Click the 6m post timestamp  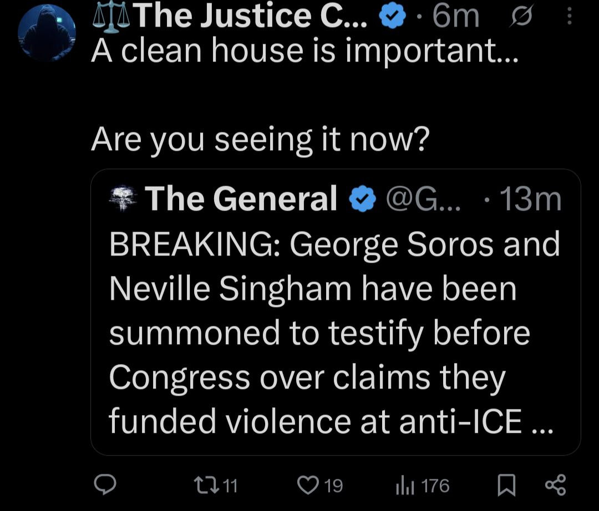(x=455, y=17)
